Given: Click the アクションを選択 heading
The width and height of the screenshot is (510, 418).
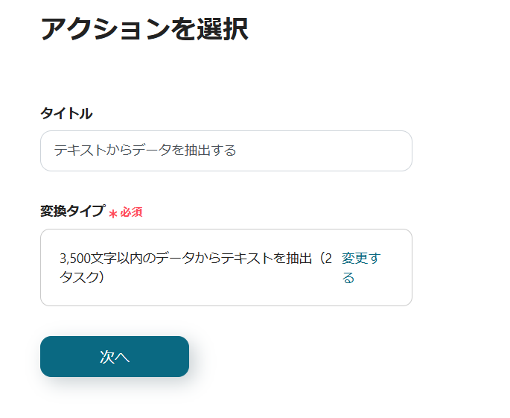Looking at the screenshot, I should tap(144, 29).
